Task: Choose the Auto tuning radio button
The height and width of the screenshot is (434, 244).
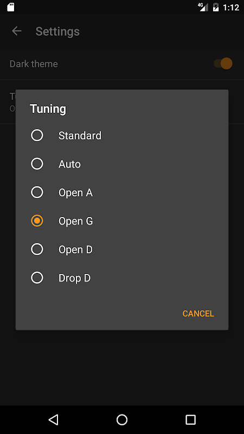Action: point(37,164)
